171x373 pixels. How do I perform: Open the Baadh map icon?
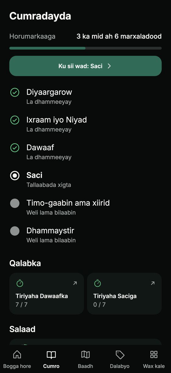click(x=85, y=355)
